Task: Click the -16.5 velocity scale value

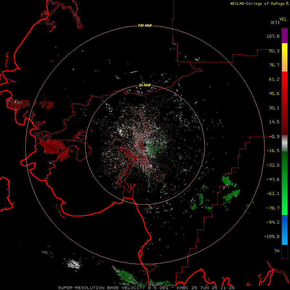Action: (x=273, y=151)
